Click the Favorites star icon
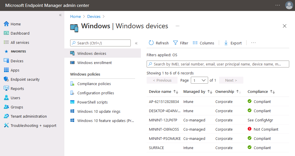Screen dimensions: 295x156 pyautogui.click(x=6, y=52)
